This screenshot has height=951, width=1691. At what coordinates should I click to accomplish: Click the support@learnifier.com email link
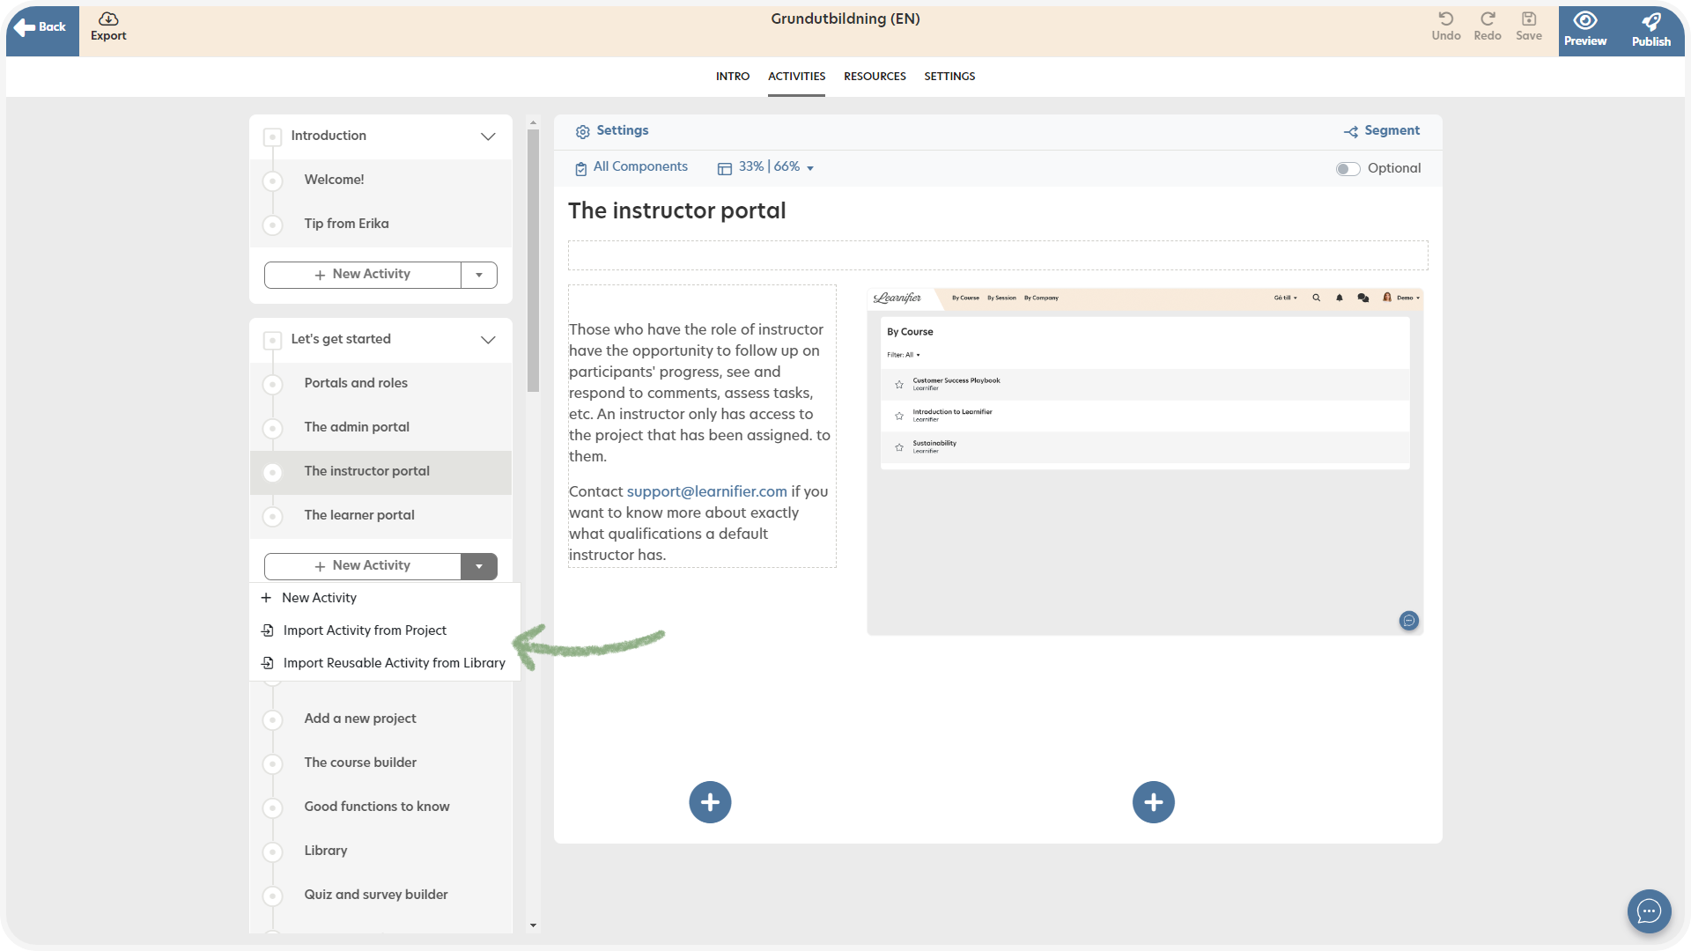pos(706,491)
